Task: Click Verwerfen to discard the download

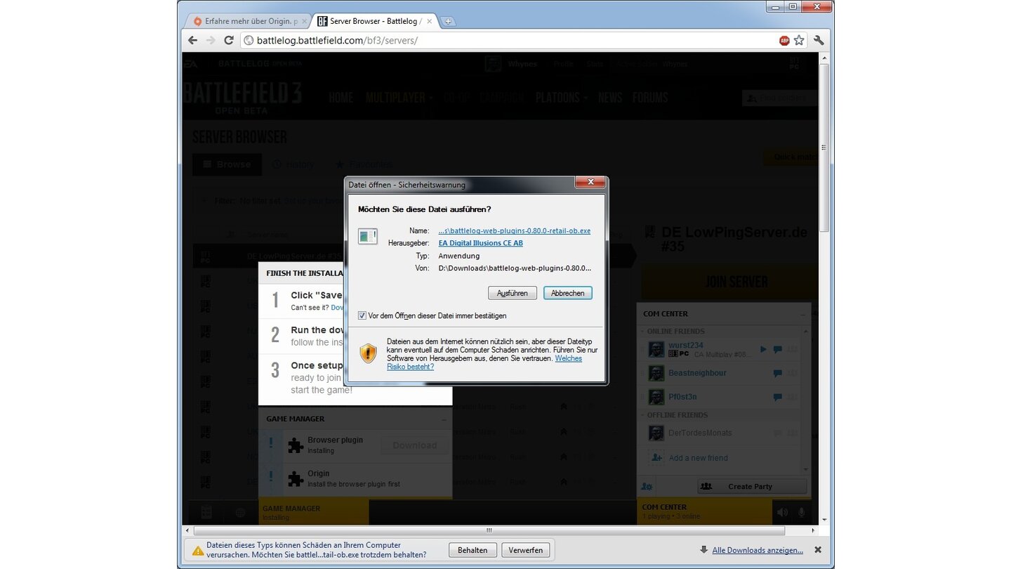Action: tap(525, 550)
